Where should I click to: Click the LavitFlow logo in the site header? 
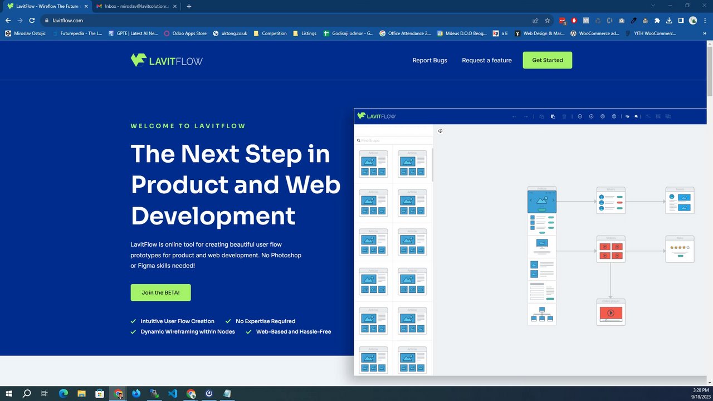pos(167,60)
